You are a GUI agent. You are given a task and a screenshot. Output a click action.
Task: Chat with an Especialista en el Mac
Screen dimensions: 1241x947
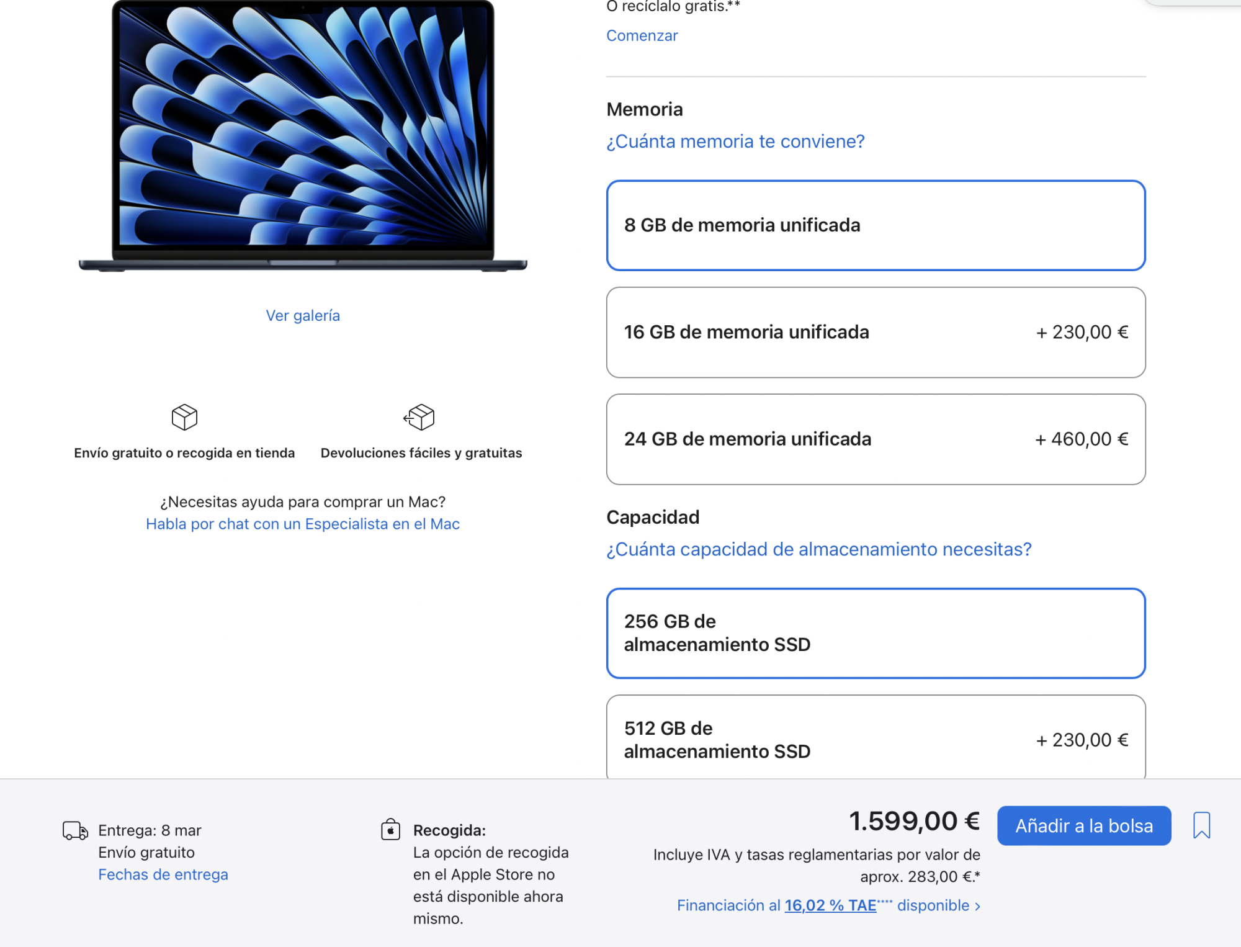tap(303, 524)
